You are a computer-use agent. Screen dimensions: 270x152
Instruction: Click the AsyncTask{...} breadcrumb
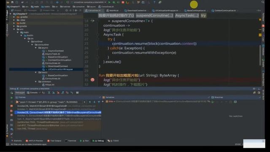pyautogui.click(x=187, y=16)
